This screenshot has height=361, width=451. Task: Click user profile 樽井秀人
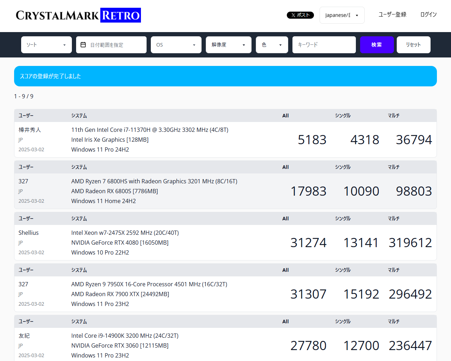pyautogui.click(x=30, y=130)
